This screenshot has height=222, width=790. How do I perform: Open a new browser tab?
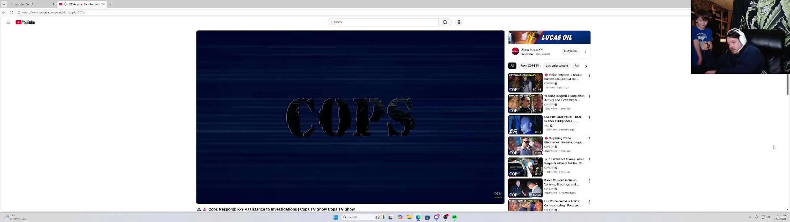(x=111, y=4)
